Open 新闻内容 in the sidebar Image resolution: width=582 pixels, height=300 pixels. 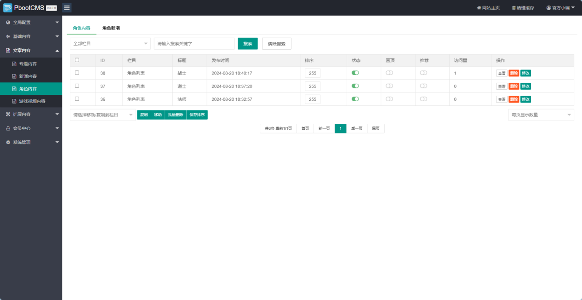(31, 76)
